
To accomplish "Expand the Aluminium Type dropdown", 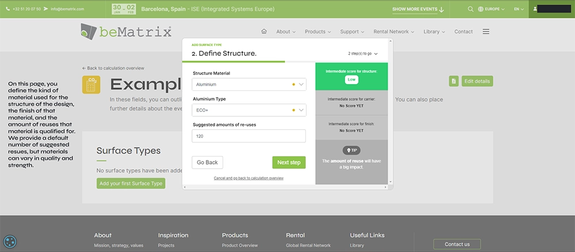I will (248, 110).
